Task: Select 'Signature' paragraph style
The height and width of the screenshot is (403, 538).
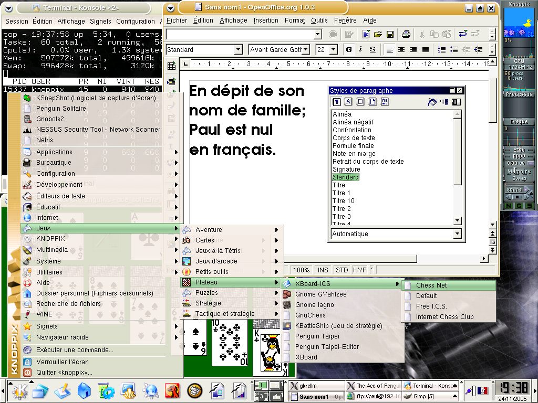Action: 346,169
